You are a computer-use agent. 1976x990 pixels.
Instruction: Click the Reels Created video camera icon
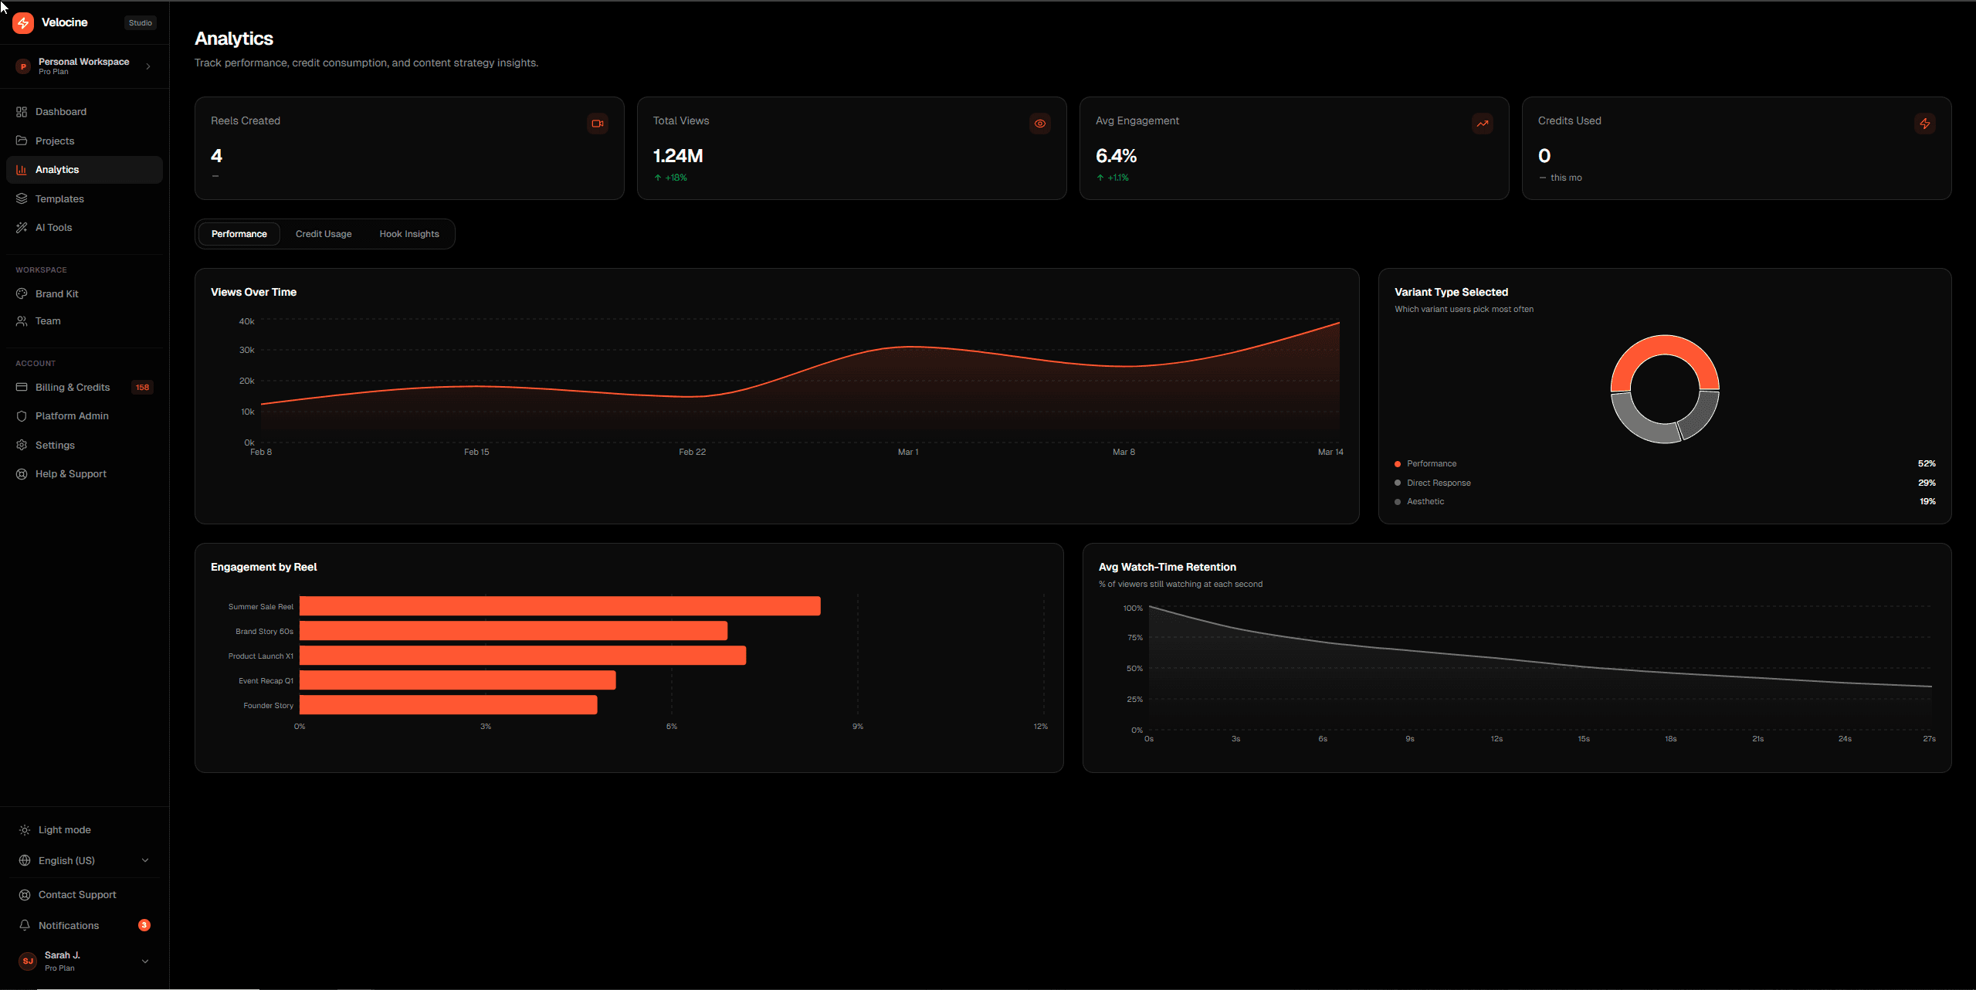tap(597, 124)
